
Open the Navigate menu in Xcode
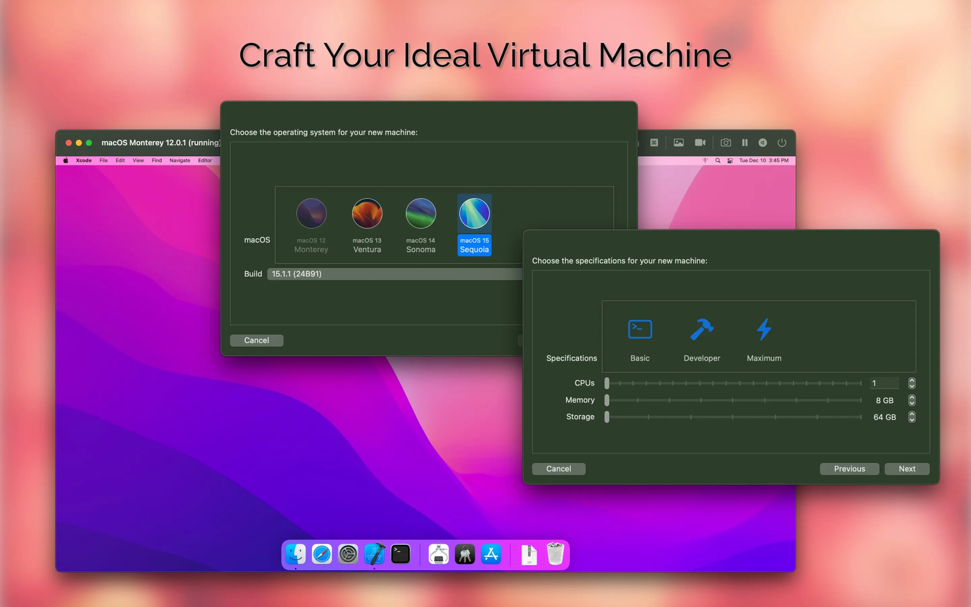(179, 160)
